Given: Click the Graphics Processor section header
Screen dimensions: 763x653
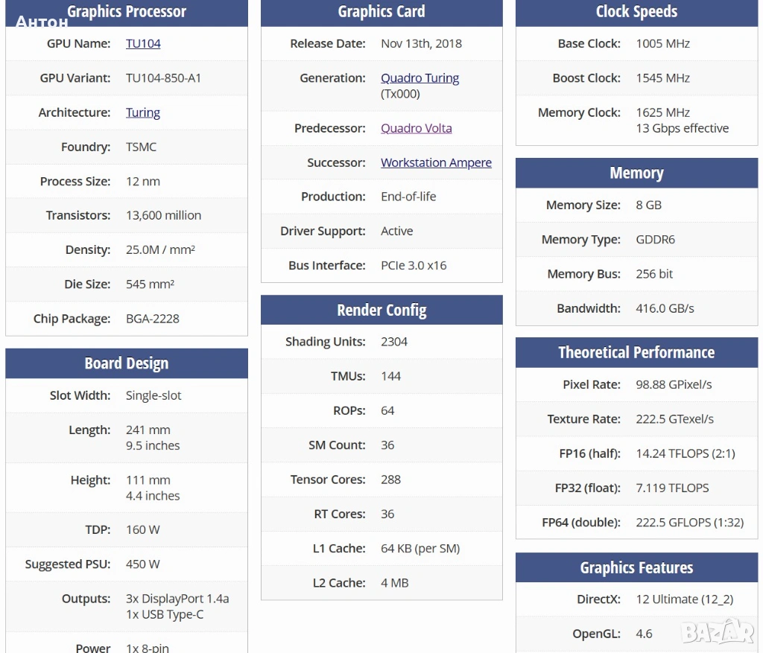Looking at the screenshot, I should [x=127, y=12].
